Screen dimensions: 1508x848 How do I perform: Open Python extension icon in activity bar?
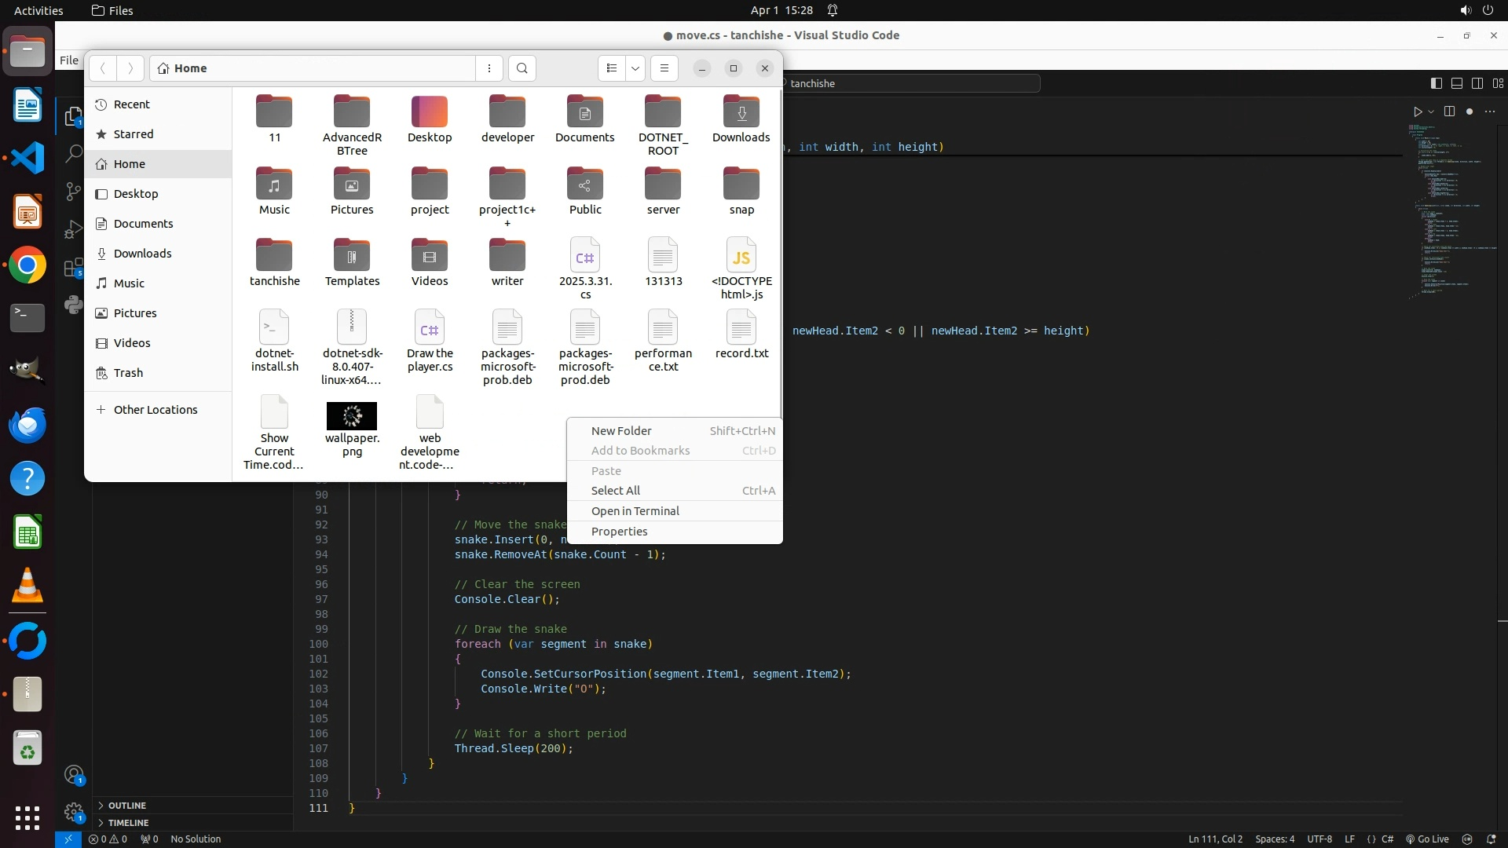73,305
